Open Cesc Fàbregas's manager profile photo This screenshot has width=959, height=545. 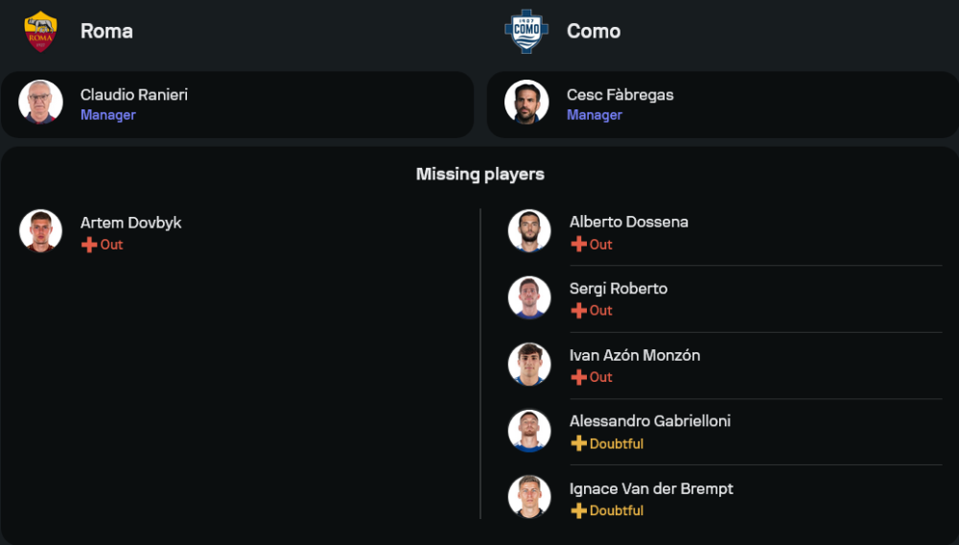point(526,102)
